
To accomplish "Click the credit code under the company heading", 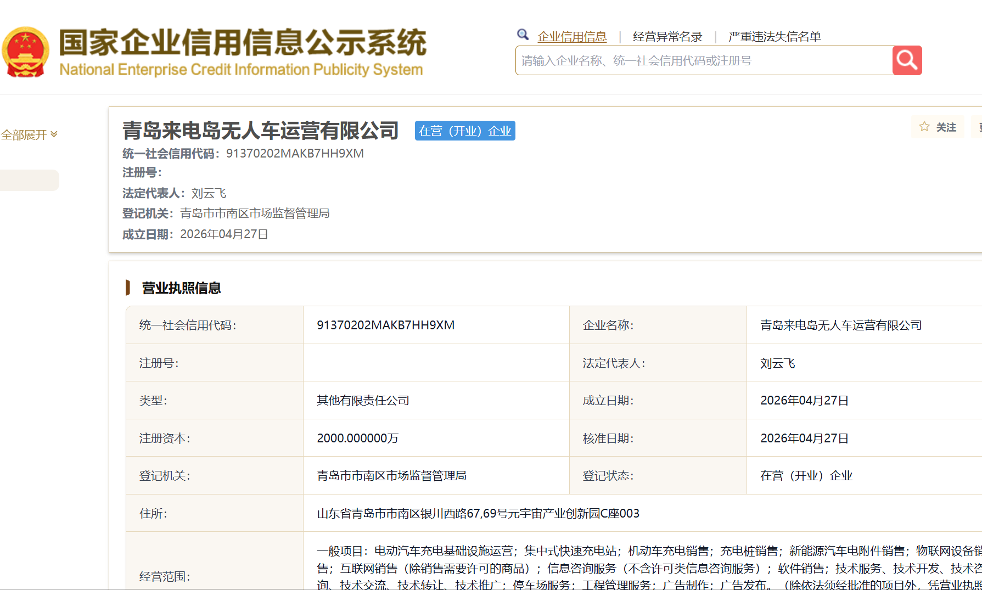I will [x=295, y=154].
